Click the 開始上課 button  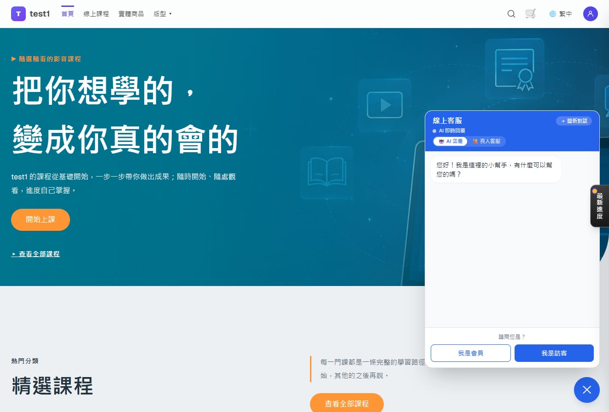[41, 220]
